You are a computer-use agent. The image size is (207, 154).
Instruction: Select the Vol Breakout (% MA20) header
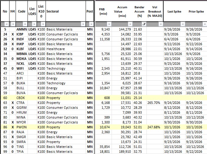(155, 11)
